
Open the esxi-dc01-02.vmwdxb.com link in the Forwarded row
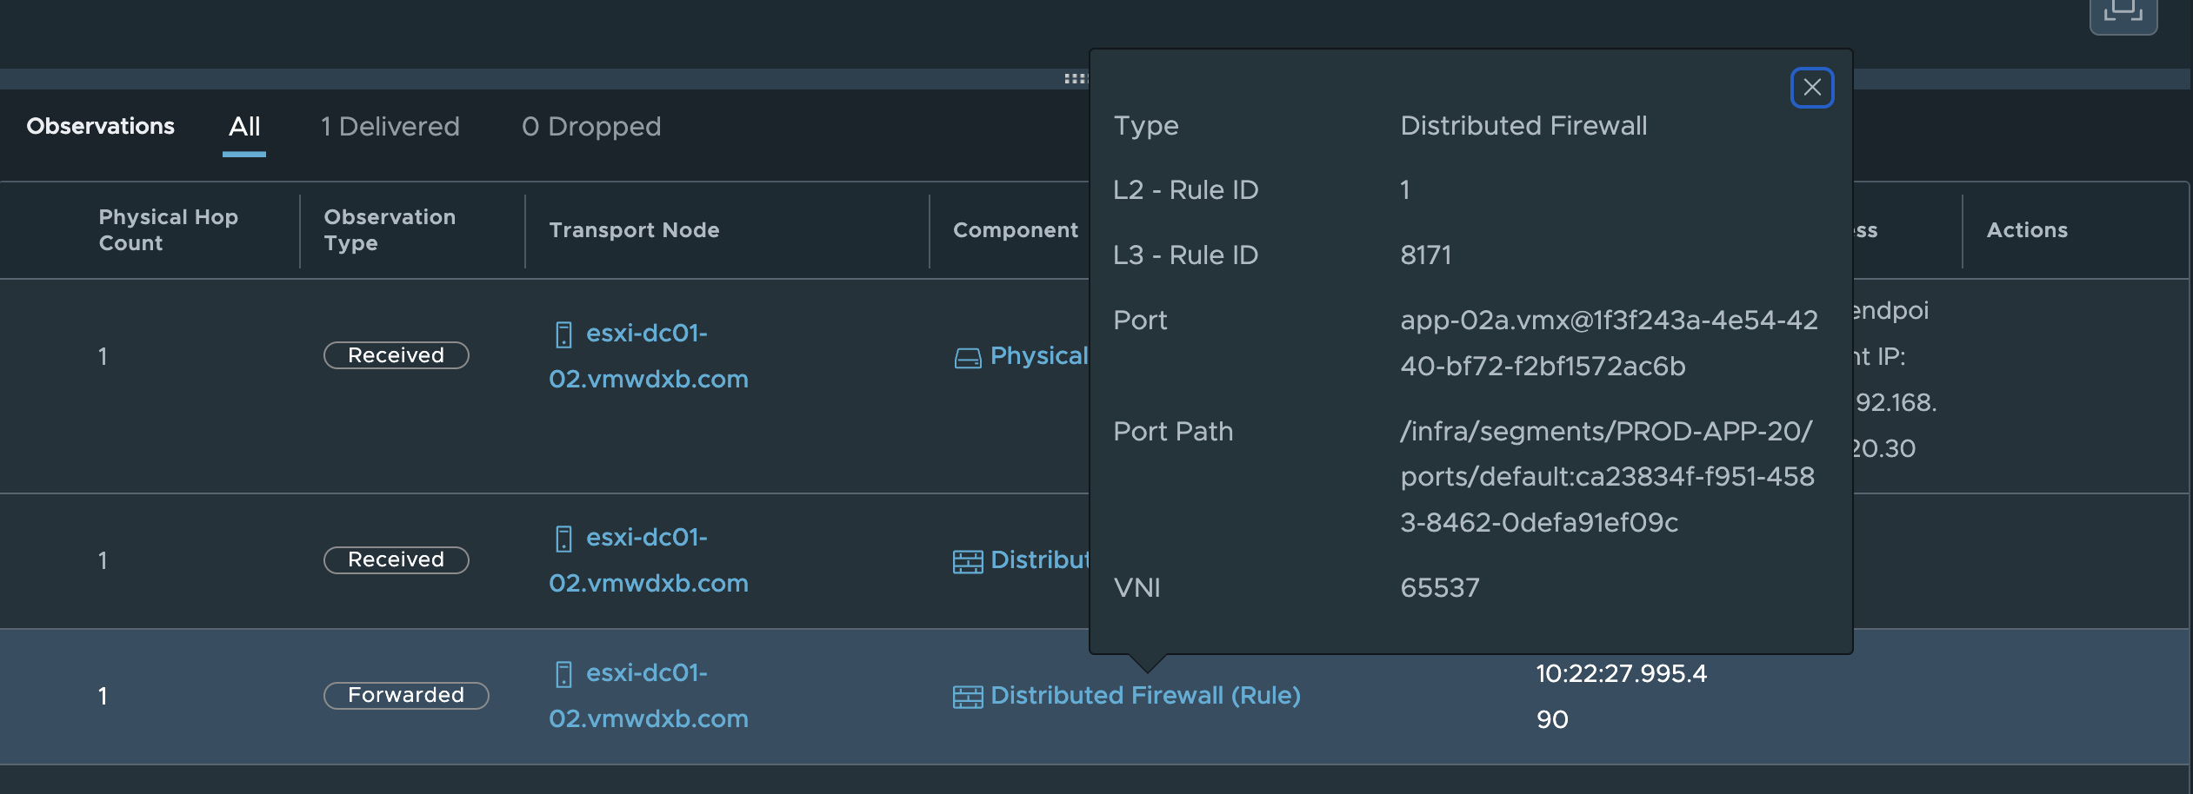click(x=648, y=697)
